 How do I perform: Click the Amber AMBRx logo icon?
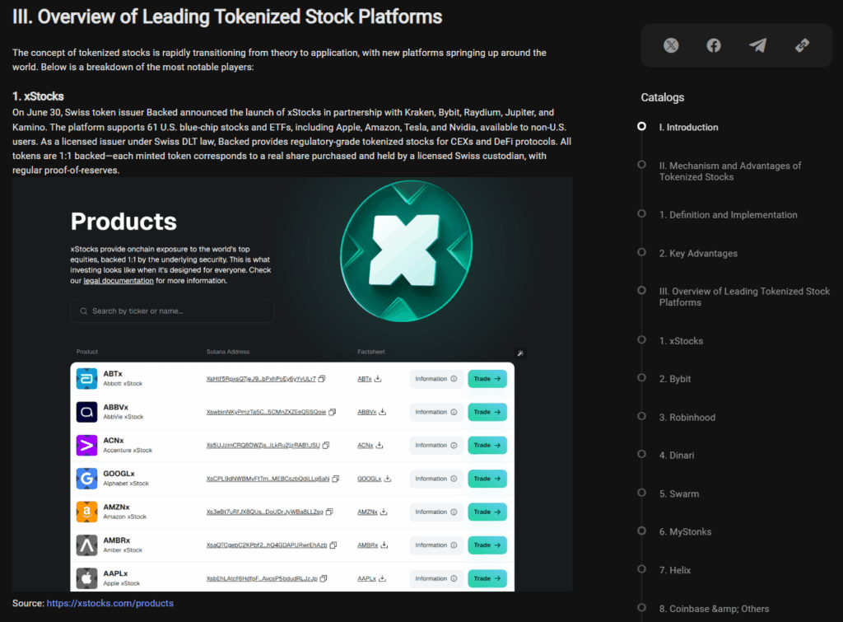(86, 545)
